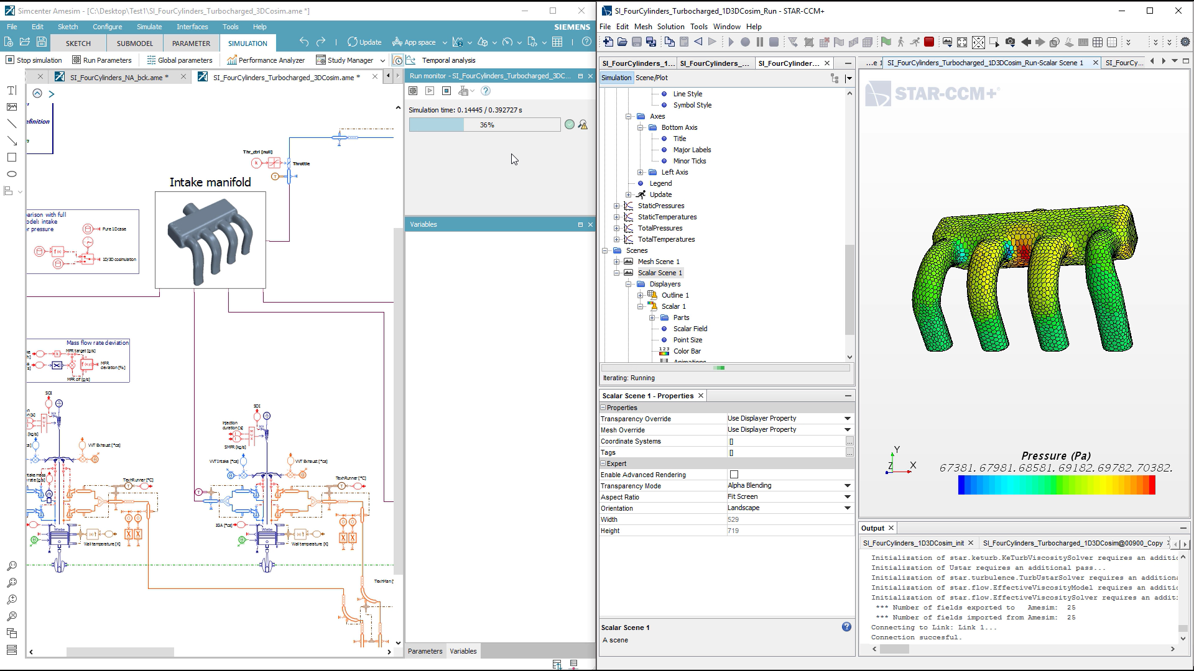Click the table grid icon in Amesim toolbar
Viewport: 1194px width, 671px height.
click(x=557, y=42)
